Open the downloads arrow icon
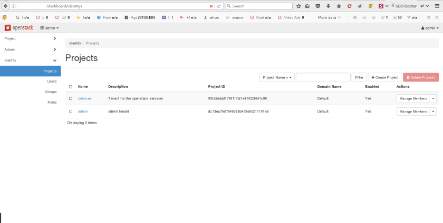The image size is (443, 223). pyautogui.click(x=328, y=6)
